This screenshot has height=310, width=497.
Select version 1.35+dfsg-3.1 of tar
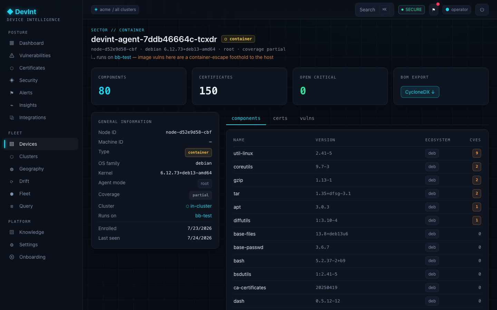tap(333, 194)
